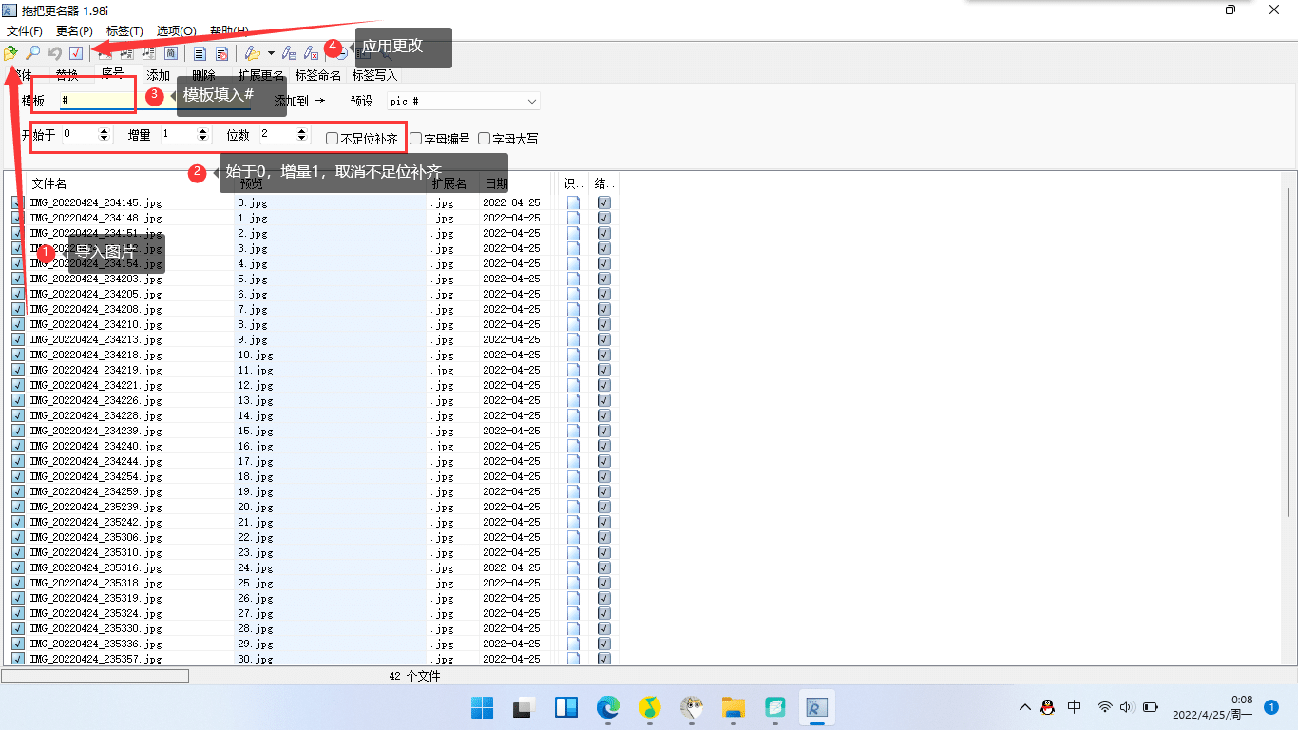Tick the 字母编号 checkbox
Image resolution: width=1298 pixels, height=730 pixels.
coord(416,139)
